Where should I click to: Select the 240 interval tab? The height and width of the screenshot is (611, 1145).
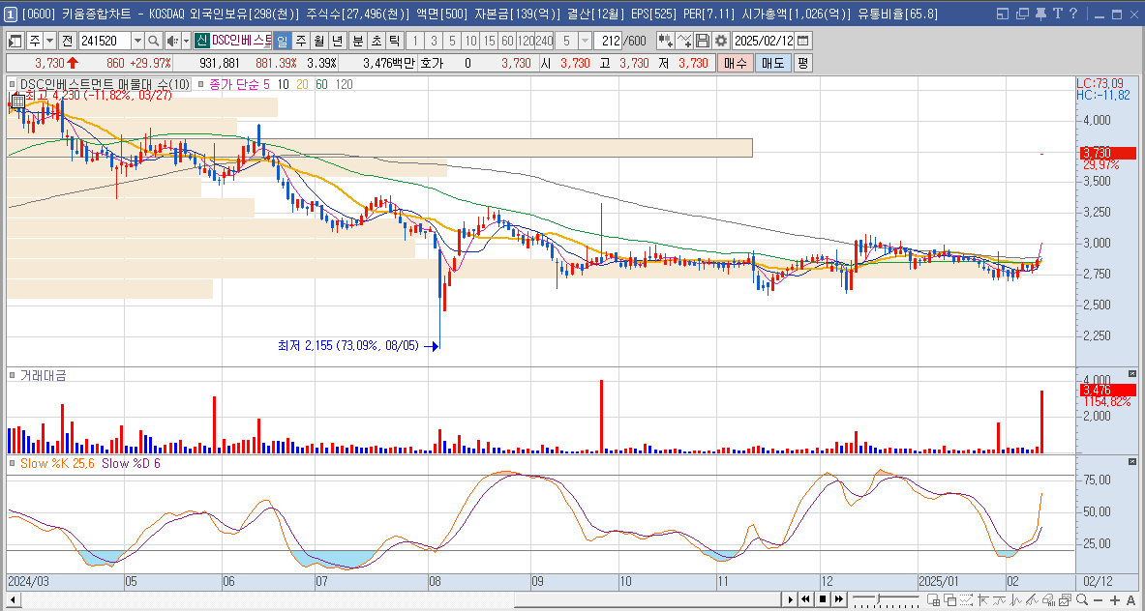pyautogui.click(x=545, y=41)
